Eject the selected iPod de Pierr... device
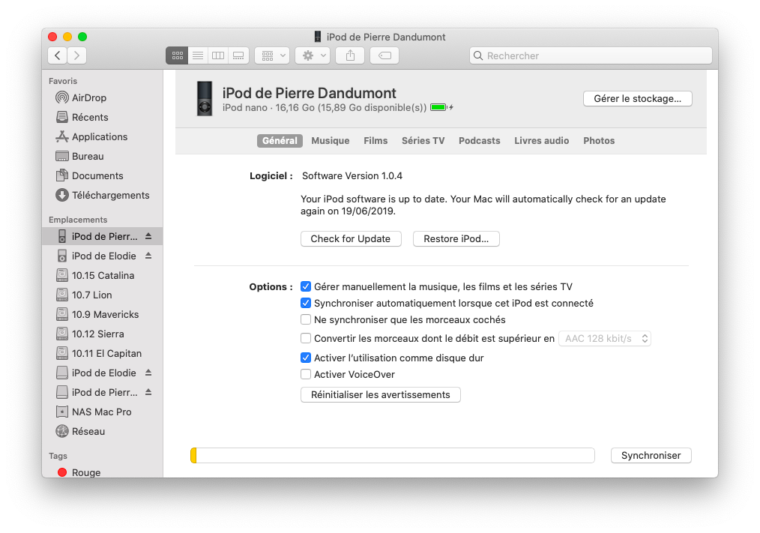 point(149,236)
